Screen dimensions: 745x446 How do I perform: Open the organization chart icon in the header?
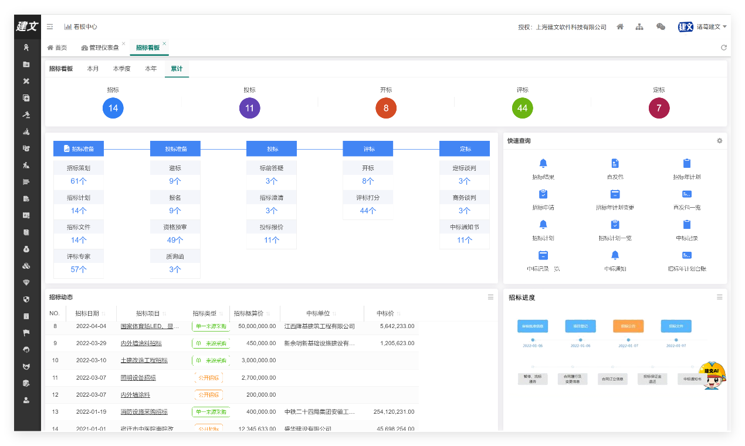pyautogui.click(x=639, y=27)
